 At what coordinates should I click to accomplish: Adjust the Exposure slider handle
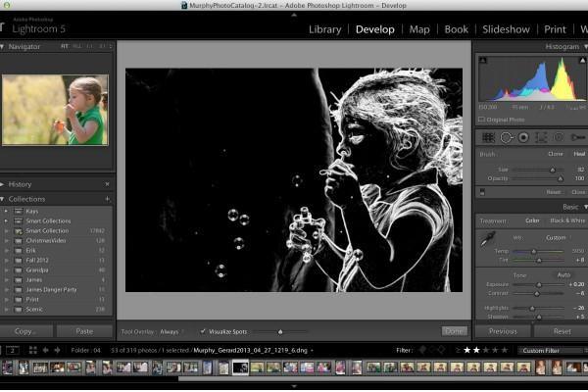coord(539,285)
